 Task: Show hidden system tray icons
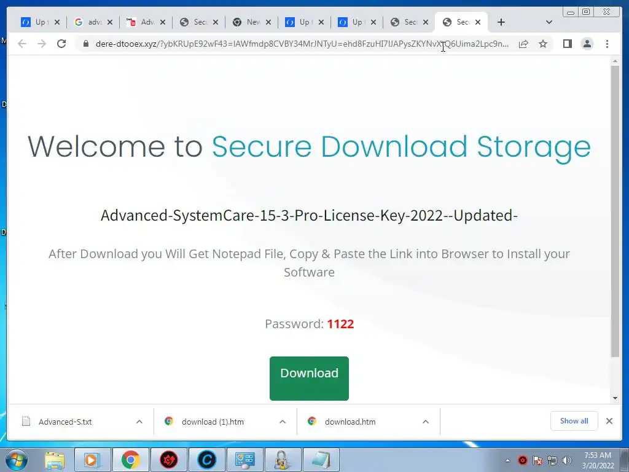507,460
